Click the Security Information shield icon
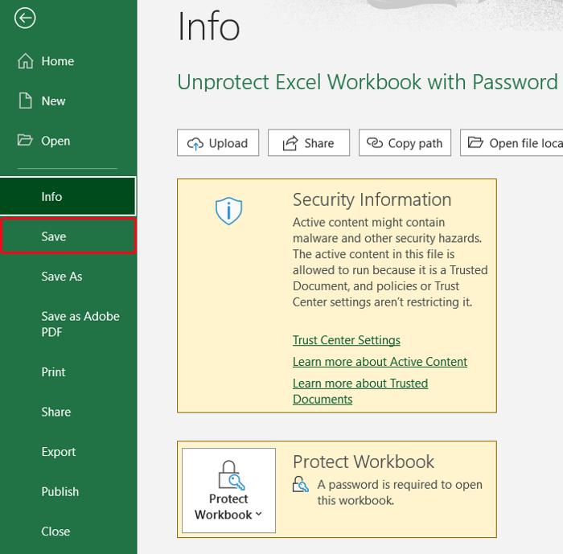The image size is (563, 554). [x=228, y=211]
